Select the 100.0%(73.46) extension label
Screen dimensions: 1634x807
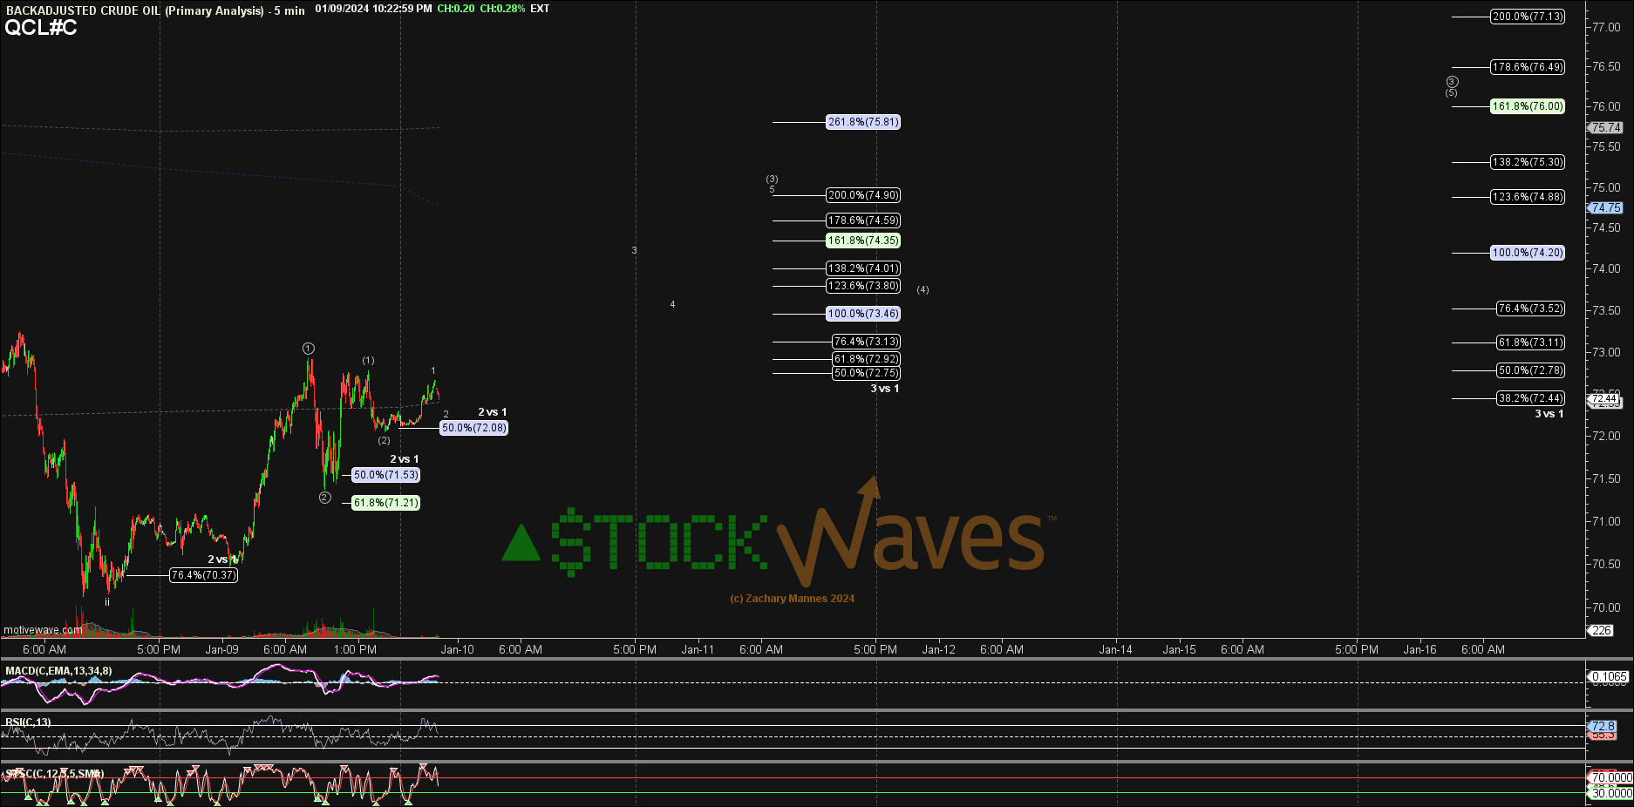863,314
